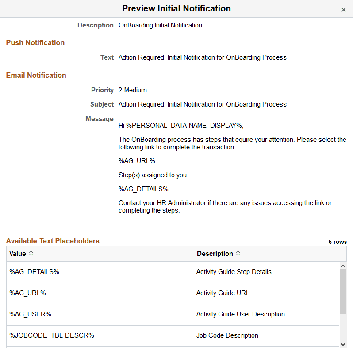This screenshot has width=353, height=350.
Task: Click the Description column header in grid
Action: click(215, 254)
